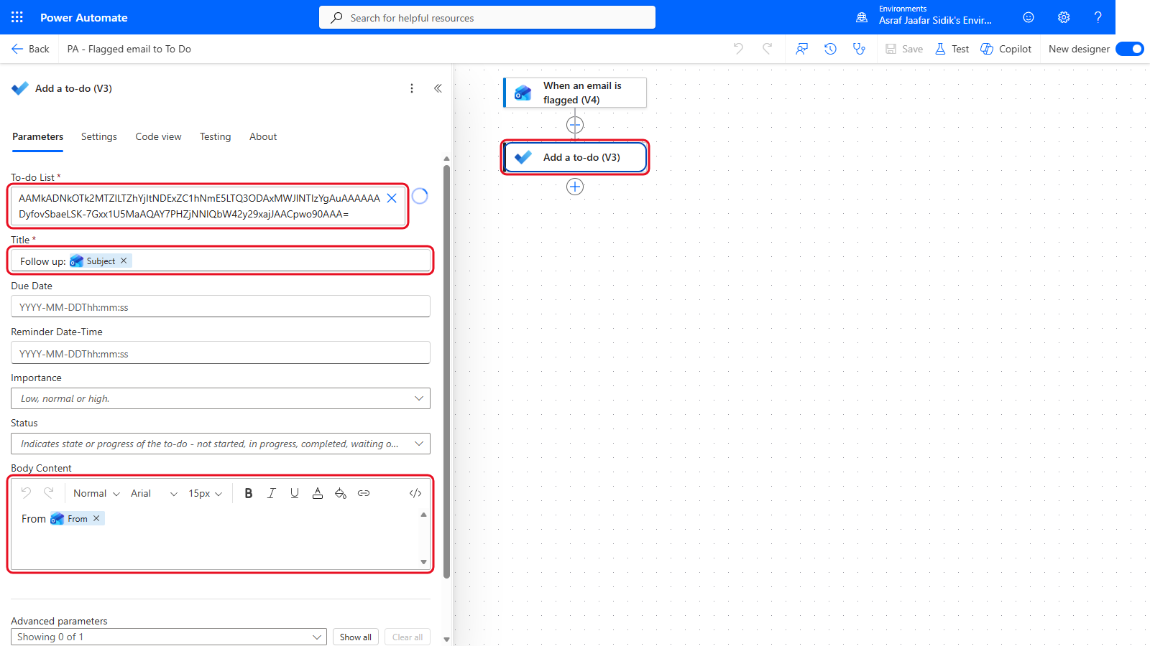Clear the To-do List value
Image resolution: width=1150 pixels, height=646 pixels.
pos(392,198)
